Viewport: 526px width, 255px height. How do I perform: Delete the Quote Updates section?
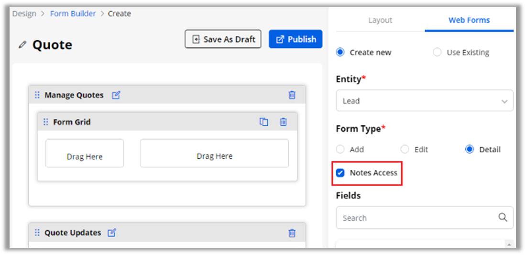click(x=292, y=233)
